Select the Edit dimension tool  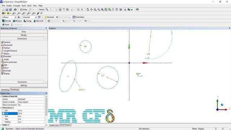pyautogui.click(x=4, y=65)
